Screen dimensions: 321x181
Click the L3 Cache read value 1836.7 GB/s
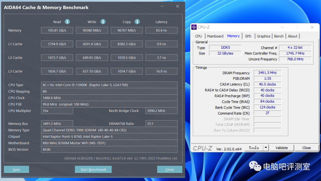click(x=57, y=71)
